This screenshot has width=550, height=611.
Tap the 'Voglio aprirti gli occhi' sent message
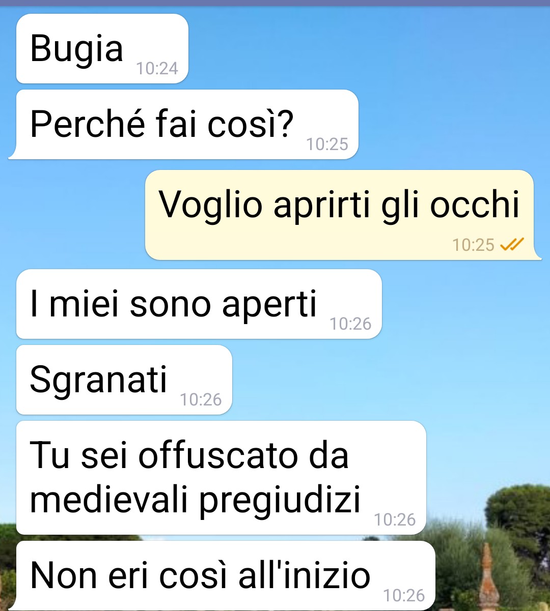pos(343,215)
